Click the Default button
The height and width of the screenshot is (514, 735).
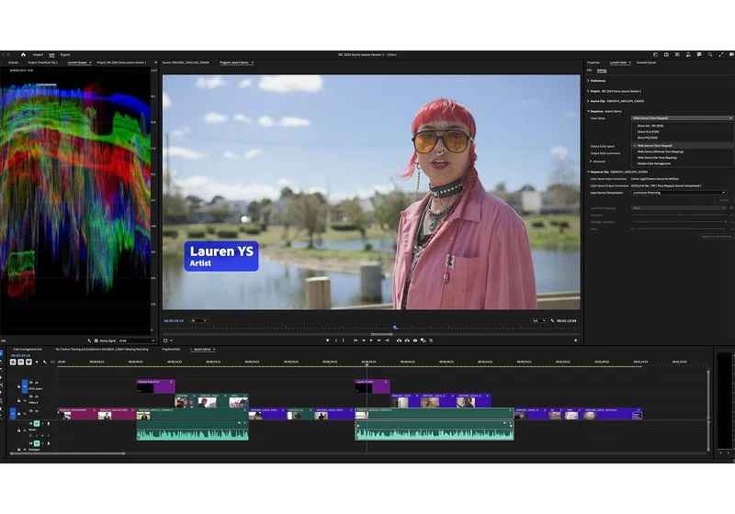724,200
